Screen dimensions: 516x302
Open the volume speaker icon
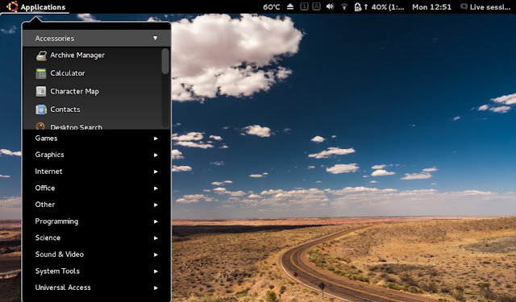(x=330, y=6)
